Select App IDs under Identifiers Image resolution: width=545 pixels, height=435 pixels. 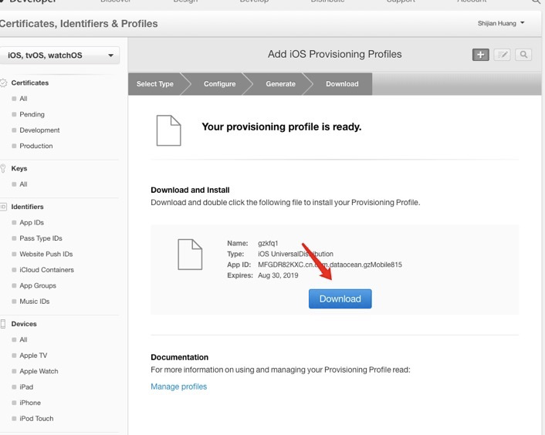(x=32, y=223)
